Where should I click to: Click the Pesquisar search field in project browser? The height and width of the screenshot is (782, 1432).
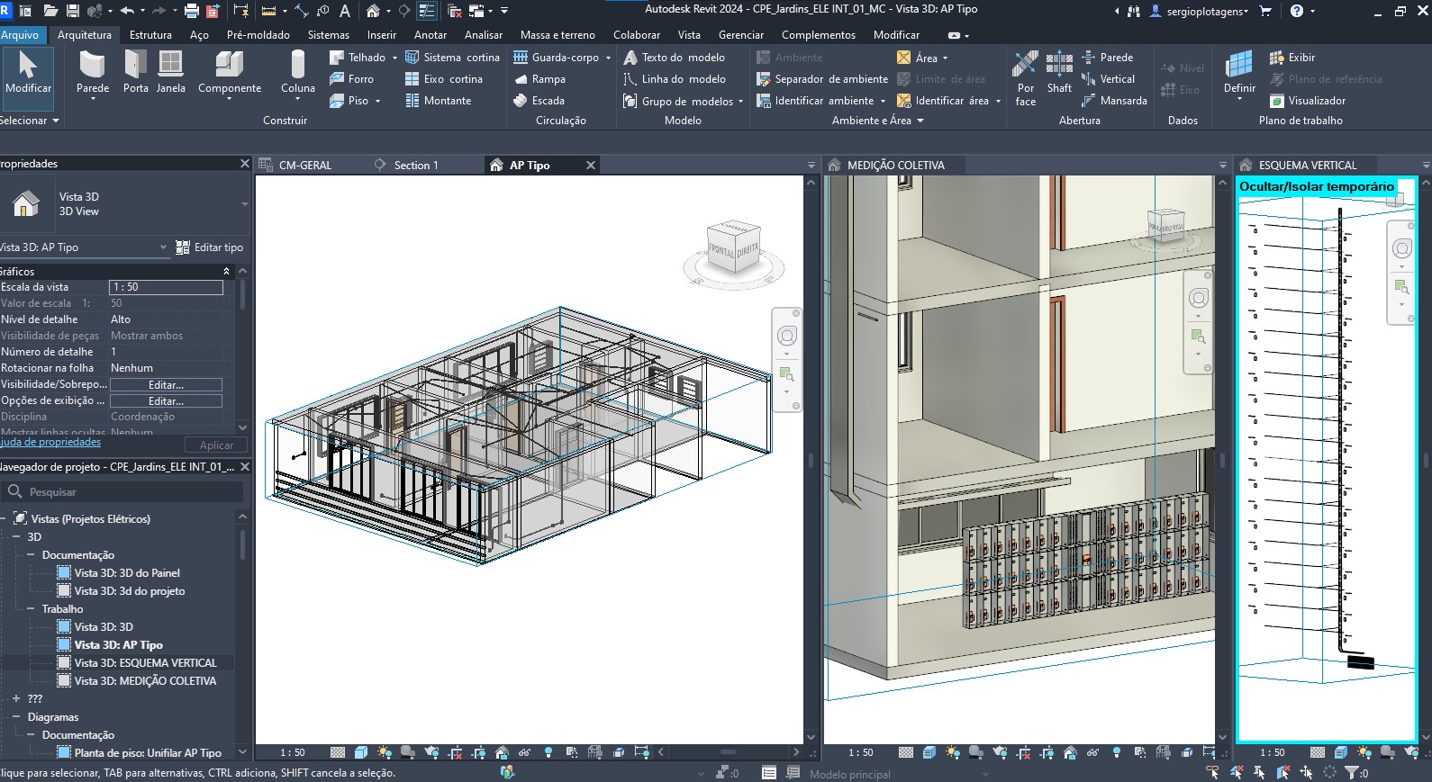[x=122, y=492]
